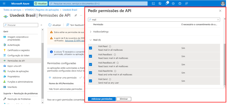This screenshot has height=109, width=227.
Task: Select Permissões de API in sidebar
Action: 20,61
